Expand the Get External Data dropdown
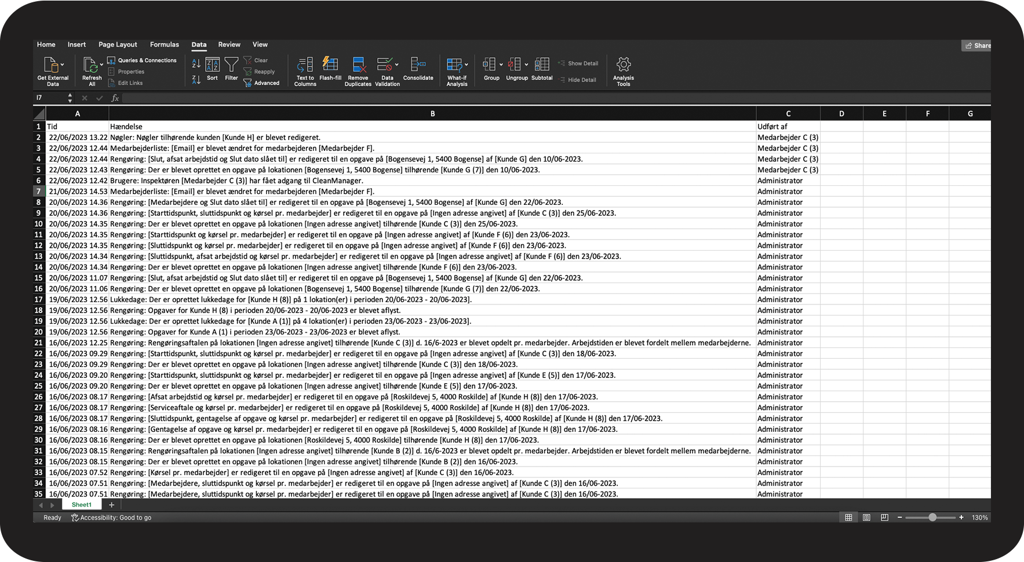The width and height of the screenshot is (1024, 562). [63, 64]
